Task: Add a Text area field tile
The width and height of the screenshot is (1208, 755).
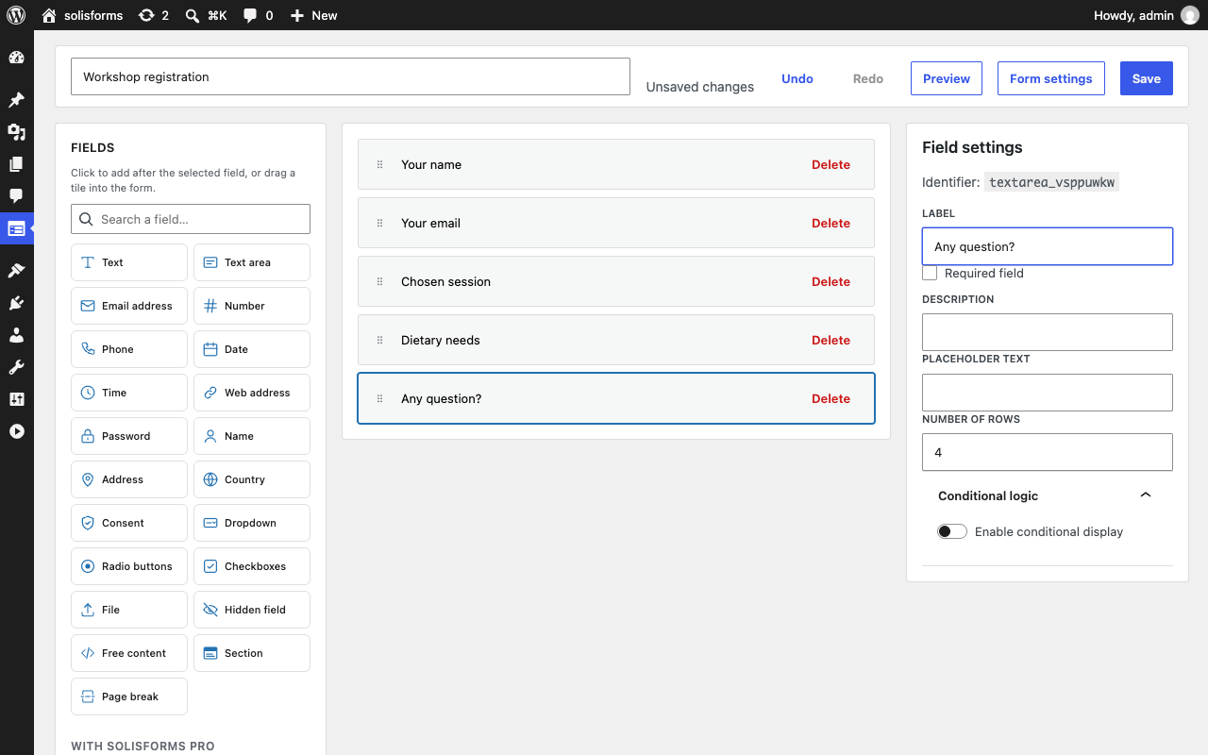Action: 252,262
